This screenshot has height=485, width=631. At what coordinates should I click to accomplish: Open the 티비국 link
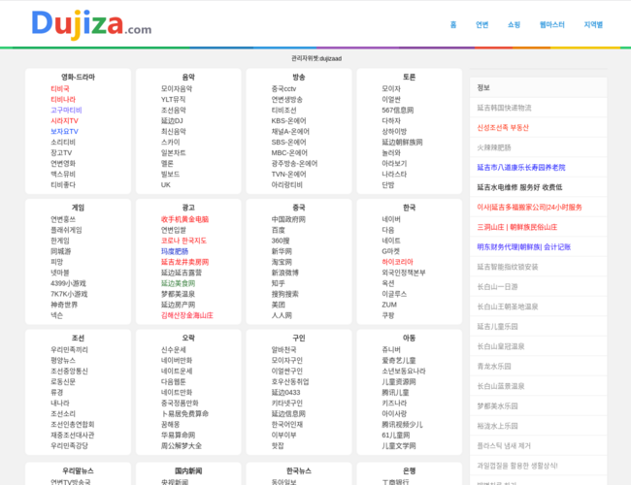pos(60,89)
